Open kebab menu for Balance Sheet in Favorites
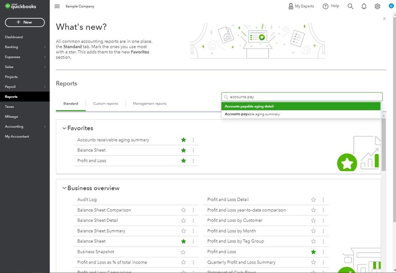Screen dimensions: 396x273 (x=193, y=150)
